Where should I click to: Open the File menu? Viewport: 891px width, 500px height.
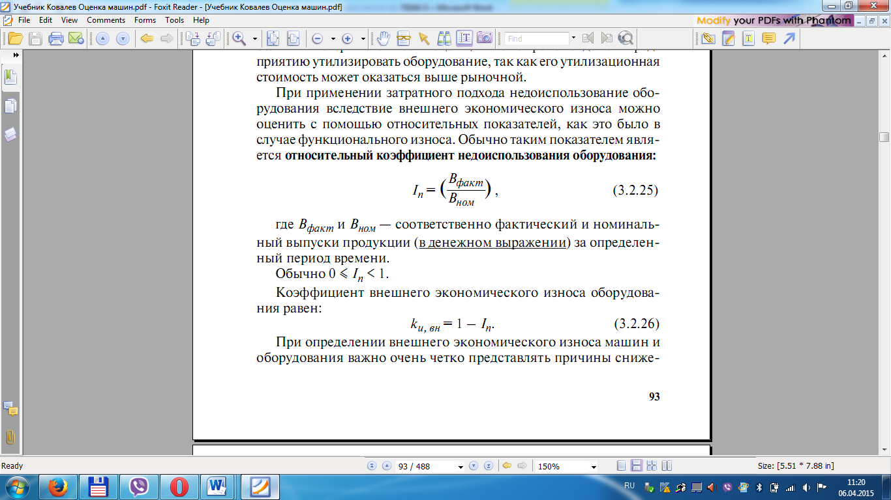24,20
